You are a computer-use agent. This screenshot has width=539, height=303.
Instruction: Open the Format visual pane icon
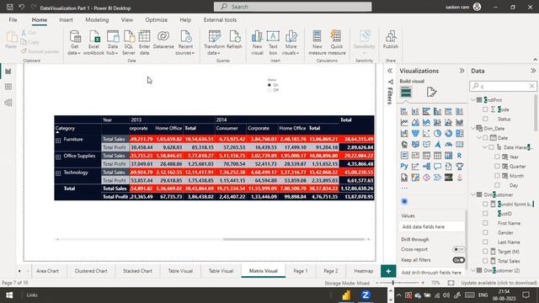(x=431, y=92)
